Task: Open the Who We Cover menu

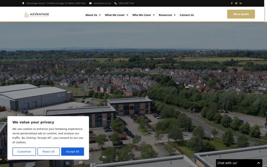Action: coord(142,15)
